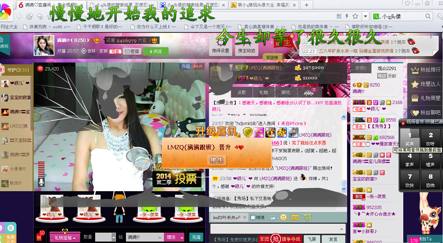This screenshot has width=443, height=243.
Task: Click the 抢 badge on 军团 banner
Action: point(276,239)
